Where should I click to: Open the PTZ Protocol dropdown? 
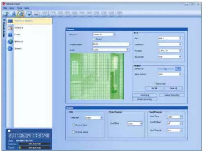(170, 51)
